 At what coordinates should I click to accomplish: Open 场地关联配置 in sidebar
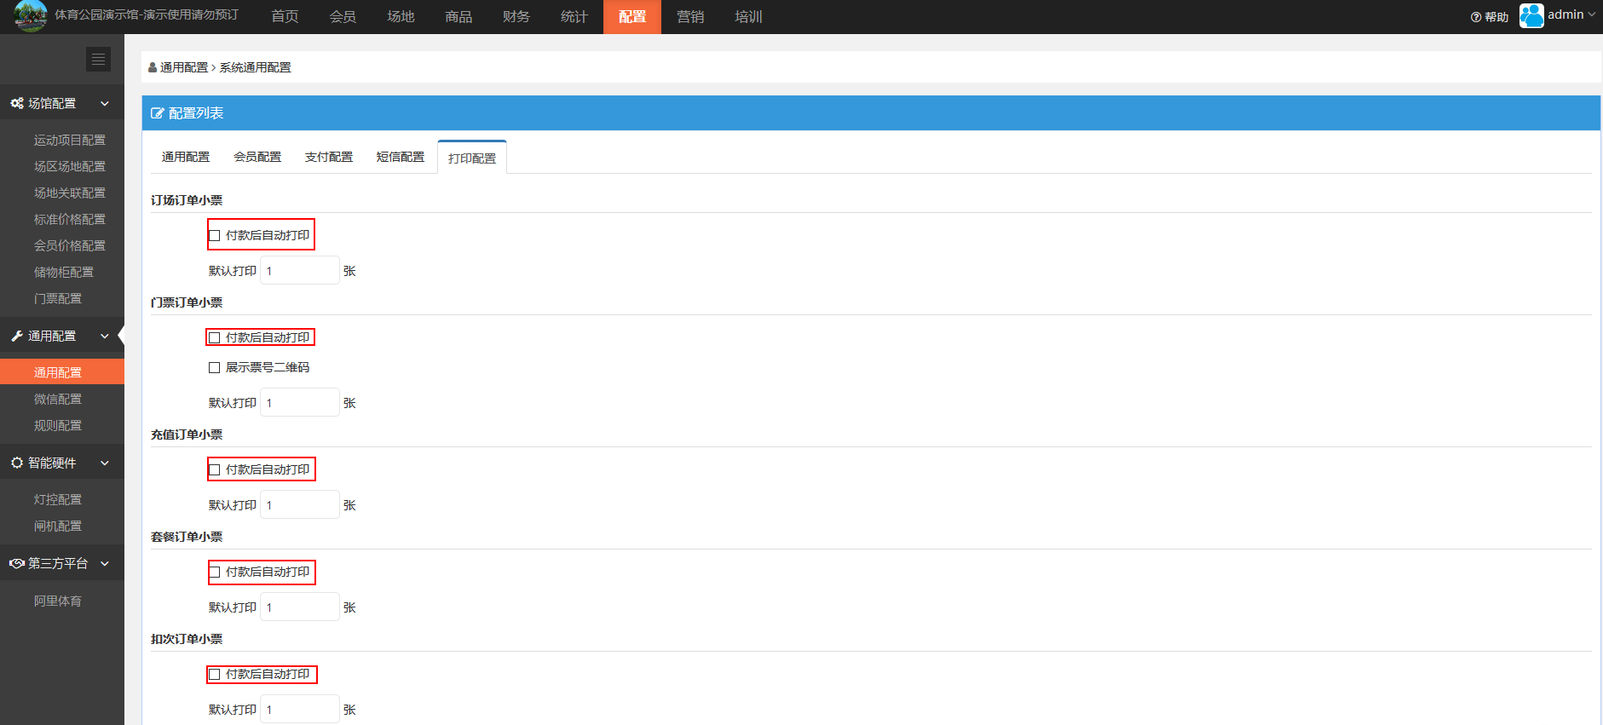coord(70,193)
